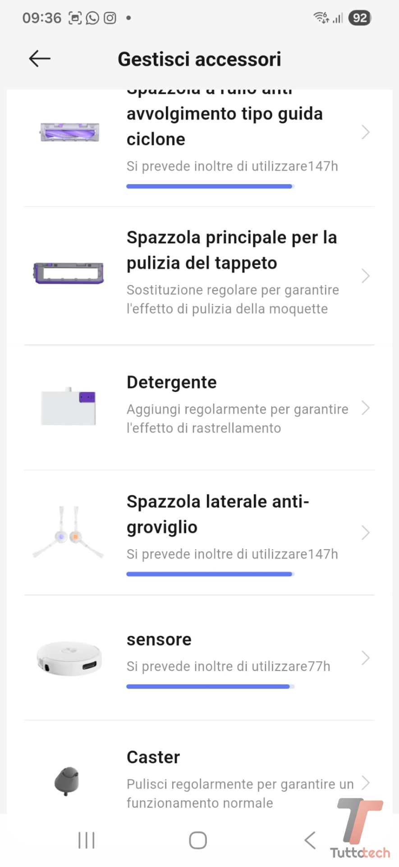399x867 pixels.
Task: Tap the Caster row description text
Action: tap(239, 793)
